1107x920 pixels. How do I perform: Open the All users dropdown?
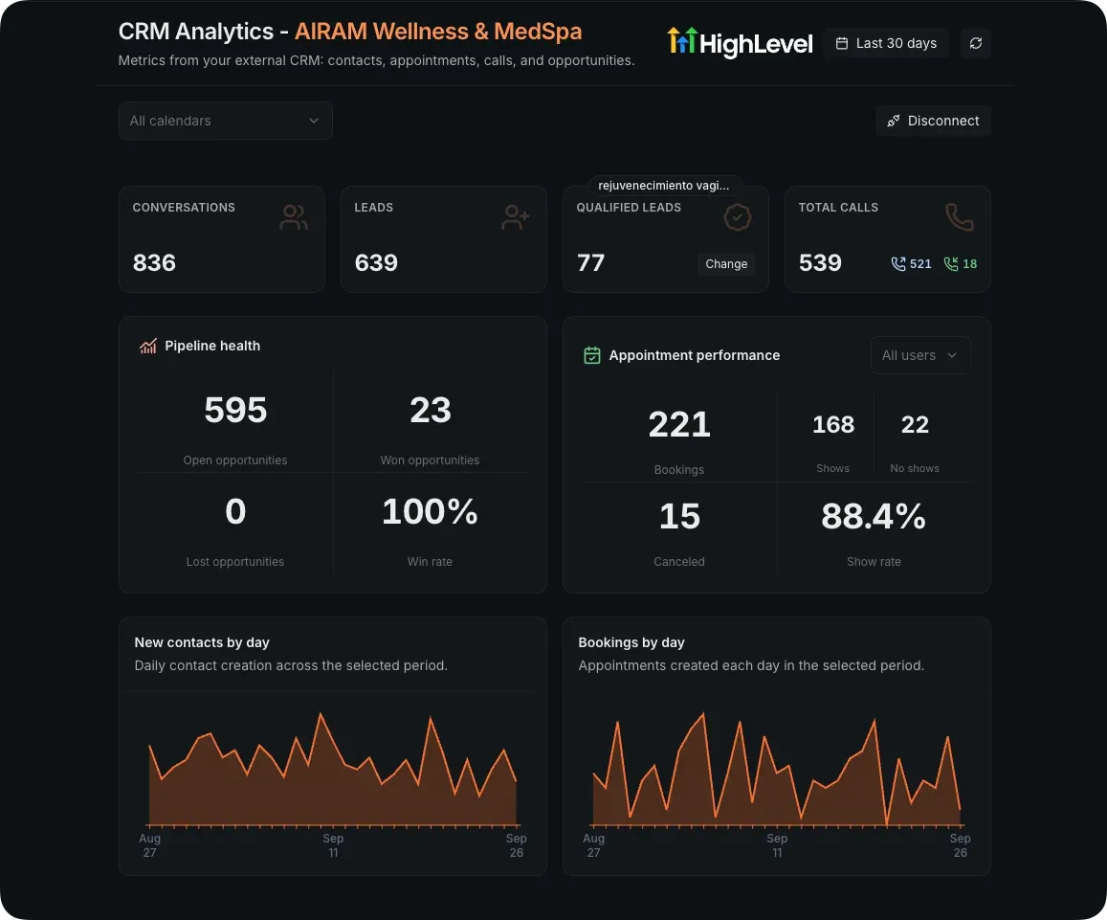click(x=919, y=355)
